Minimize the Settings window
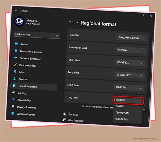Image resolution: width=161 pixels, height=142 pixels. coord(135,15)
